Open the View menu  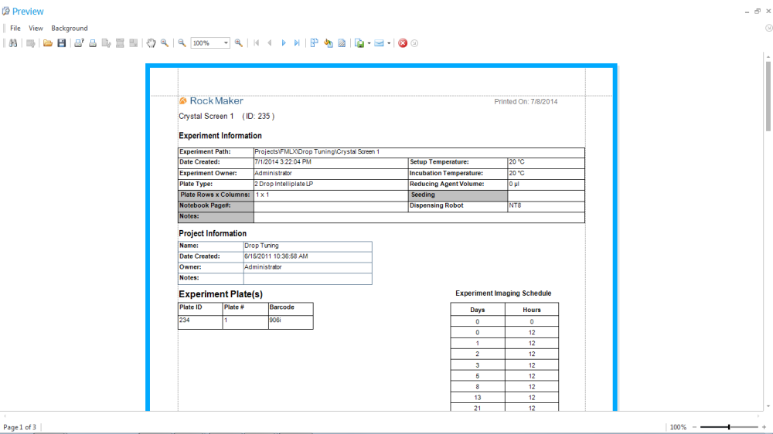click(36, 28)
